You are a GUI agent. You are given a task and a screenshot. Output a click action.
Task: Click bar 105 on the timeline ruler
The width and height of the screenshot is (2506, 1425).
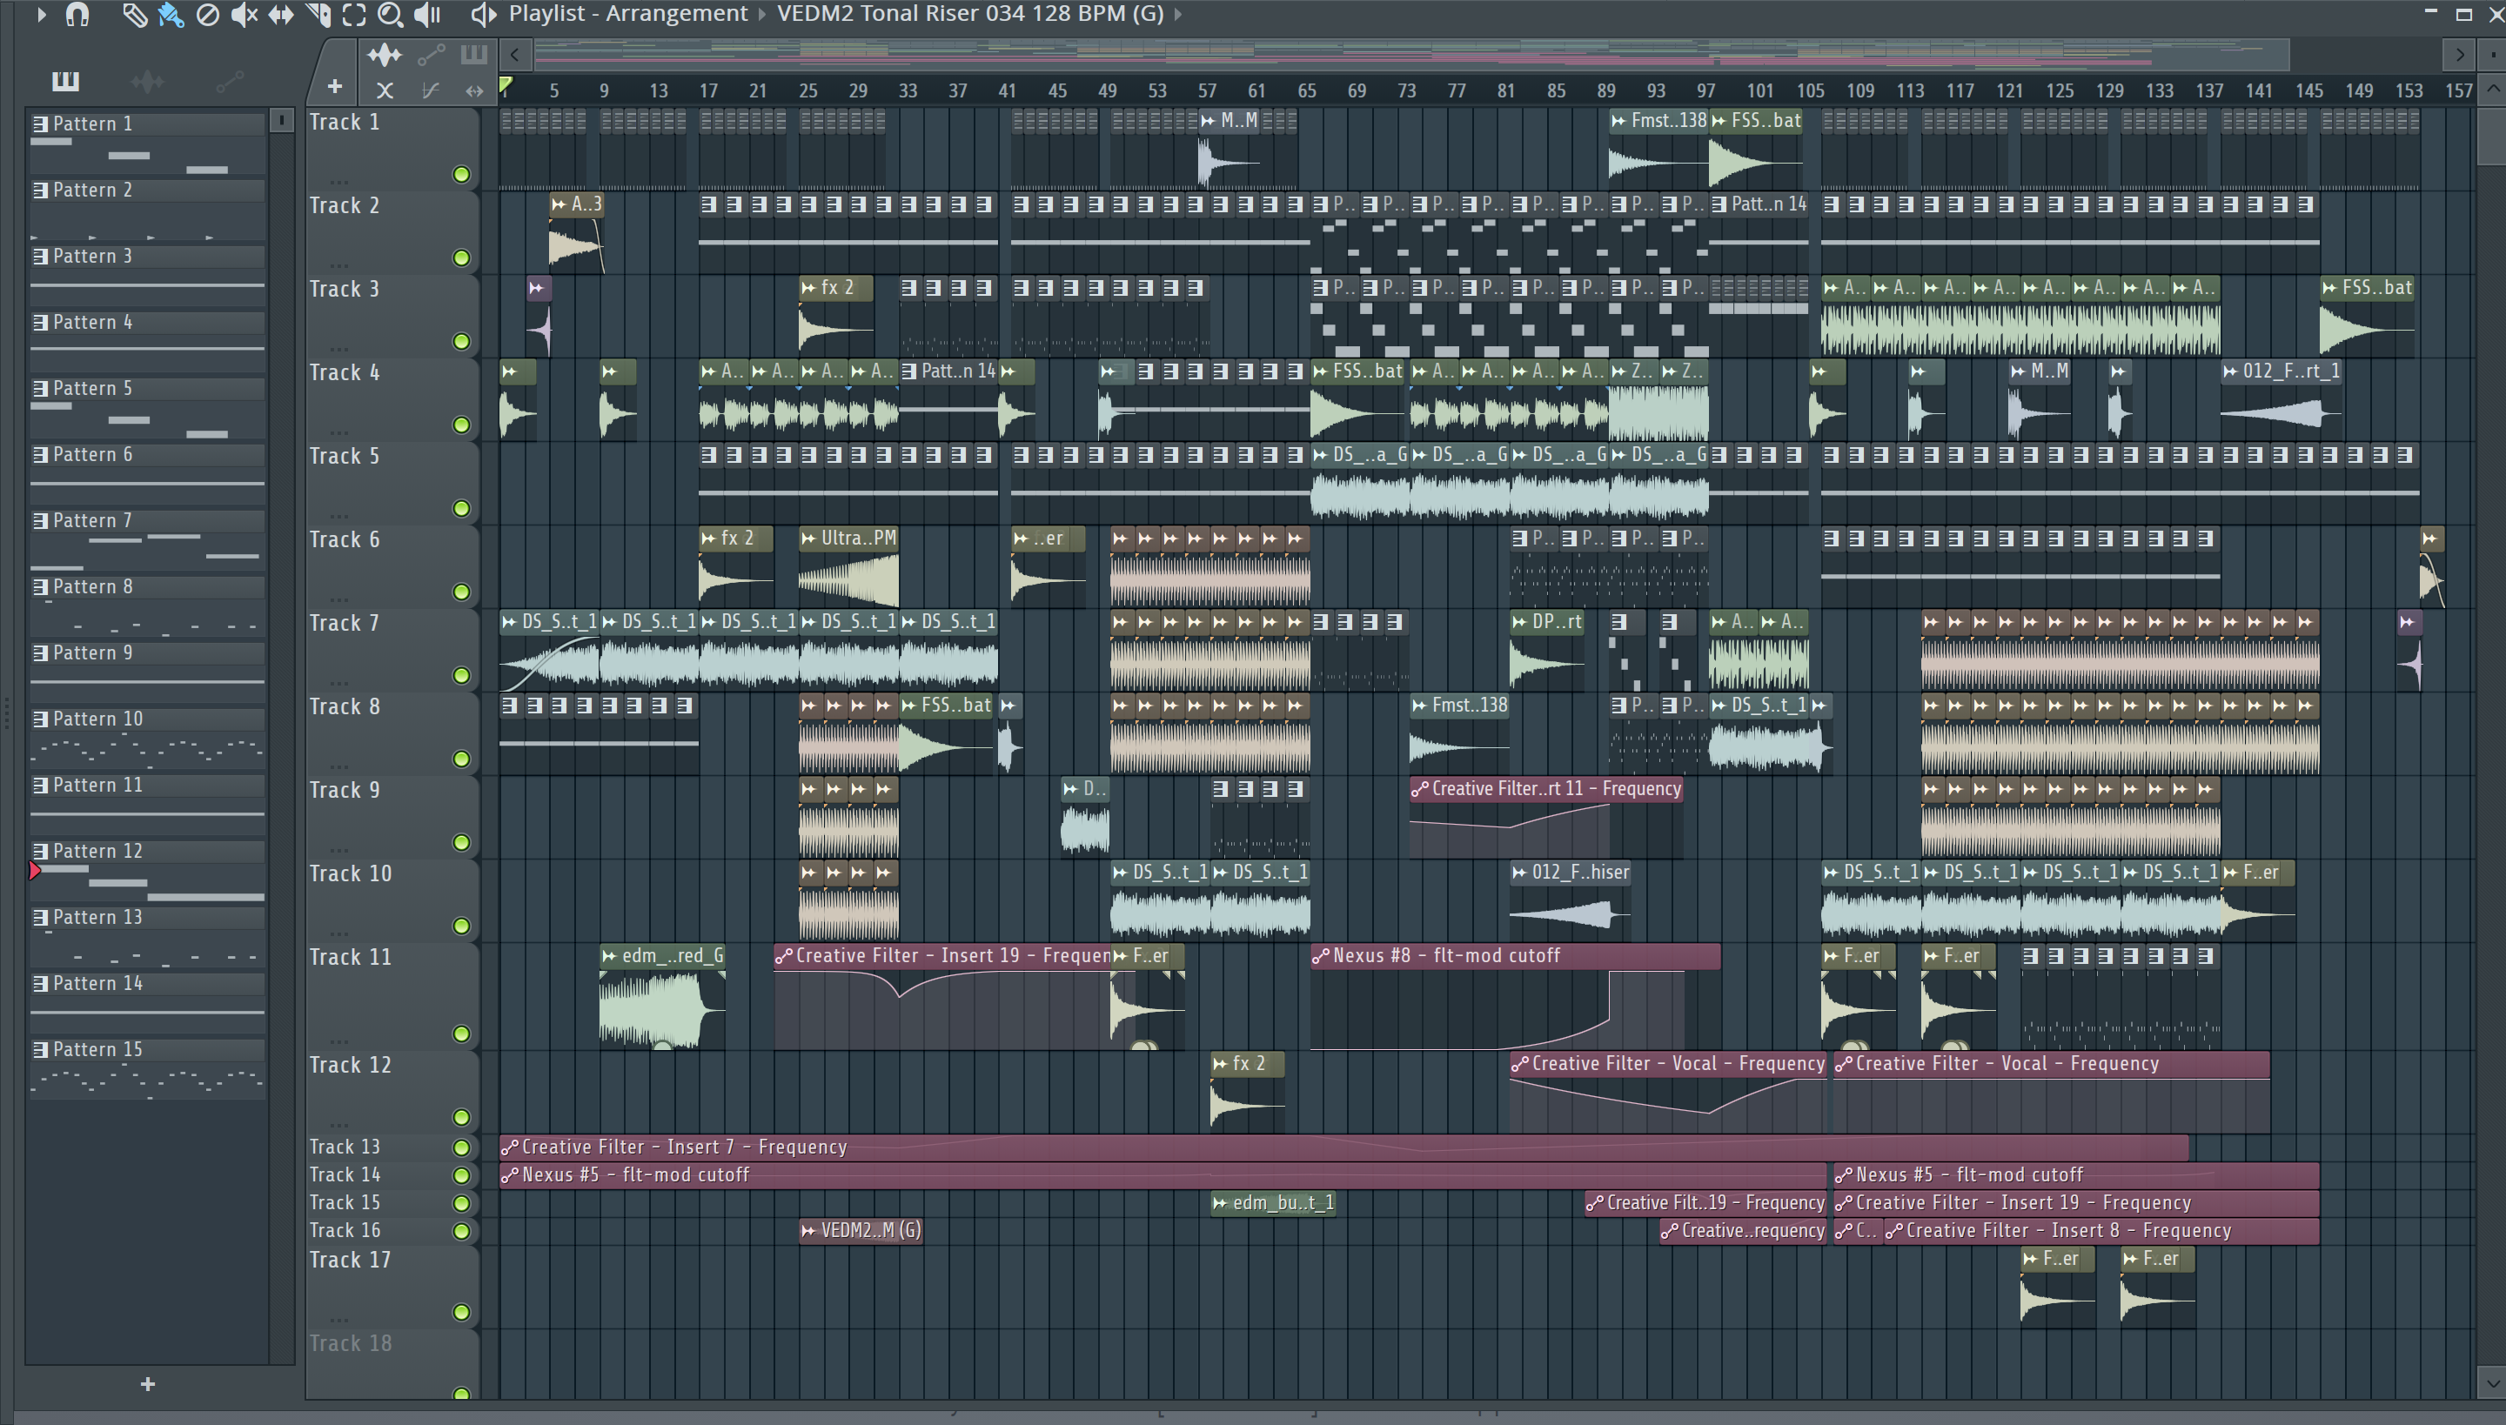[1810, 91]
